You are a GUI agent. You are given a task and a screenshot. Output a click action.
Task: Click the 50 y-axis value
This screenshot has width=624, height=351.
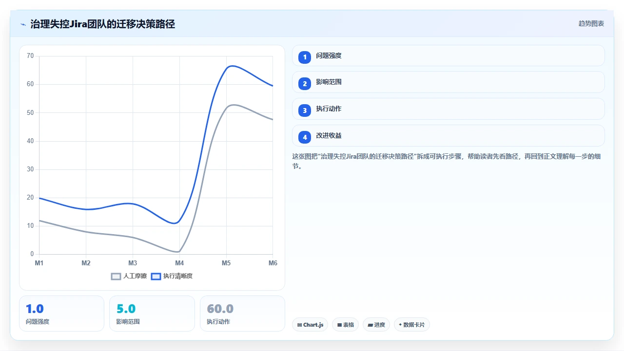tap(30, 112)
